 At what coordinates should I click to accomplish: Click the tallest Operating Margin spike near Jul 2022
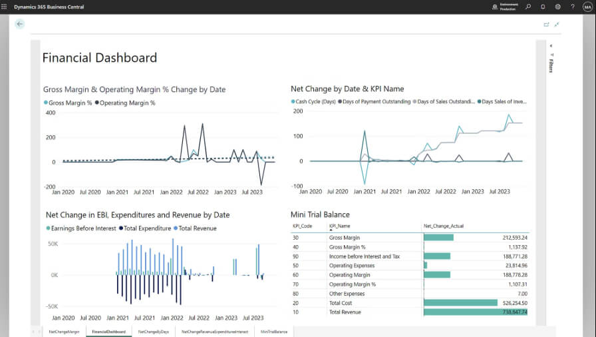(202, 125)
